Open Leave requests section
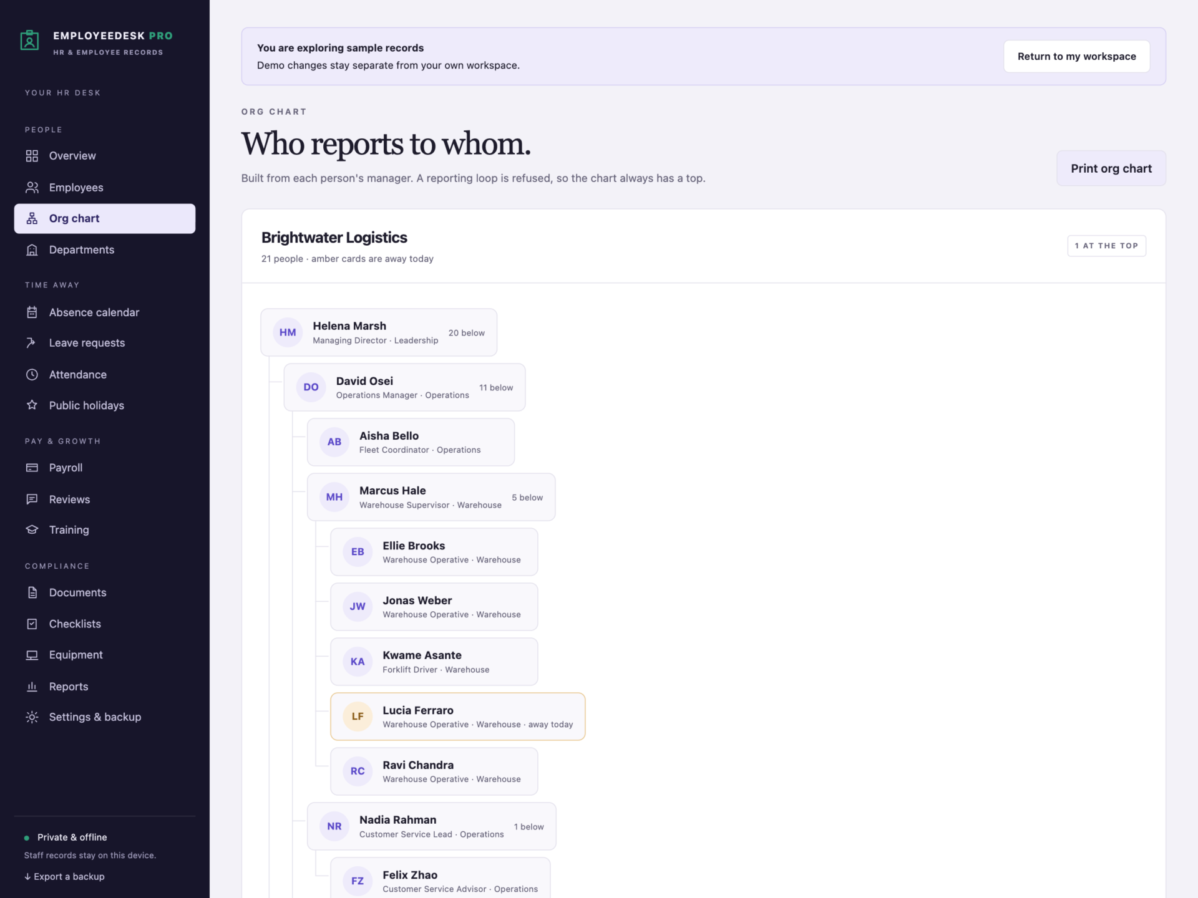 tap(105, 343)
